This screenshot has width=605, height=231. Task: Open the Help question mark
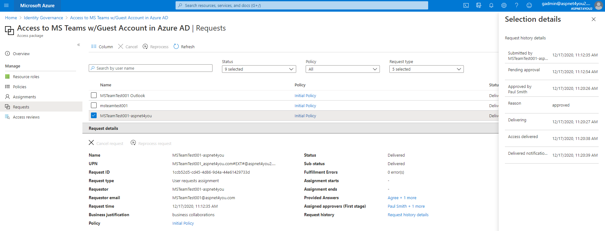(x=517, y=5)
